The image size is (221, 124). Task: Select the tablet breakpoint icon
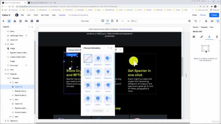[112, 21]
